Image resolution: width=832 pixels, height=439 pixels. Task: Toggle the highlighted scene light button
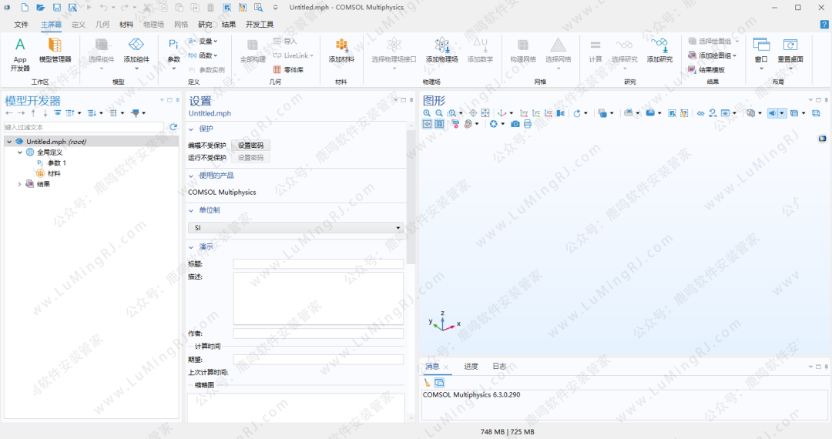[x=773, y=113]
